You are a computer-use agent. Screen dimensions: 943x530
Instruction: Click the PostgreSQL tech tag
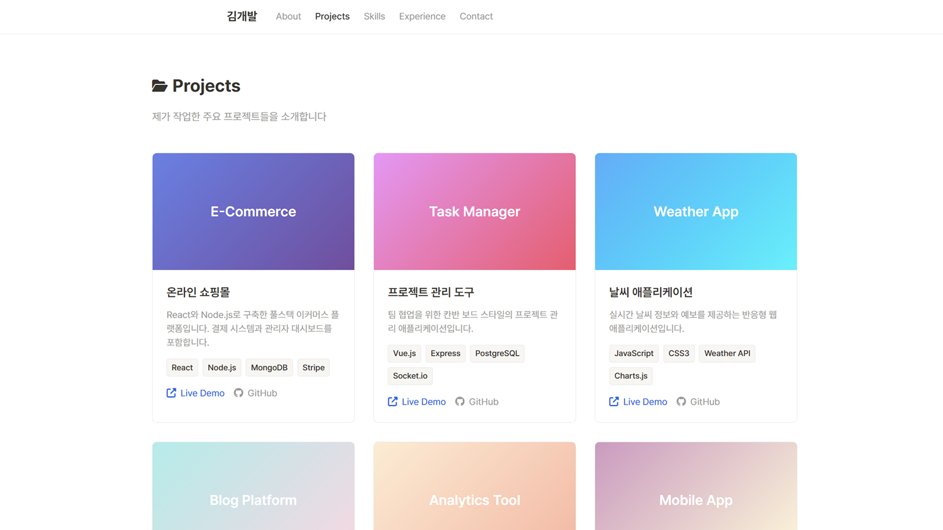(x=497, y=353)
